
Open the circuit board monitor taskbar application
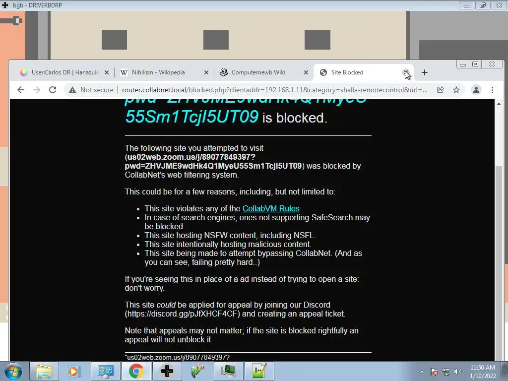[x=228, y=371]
